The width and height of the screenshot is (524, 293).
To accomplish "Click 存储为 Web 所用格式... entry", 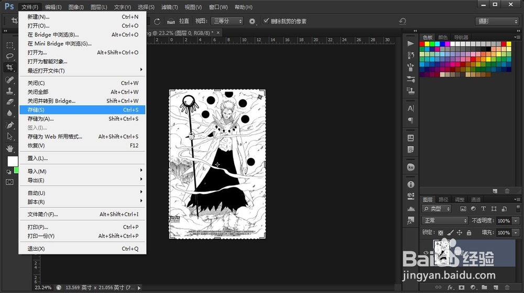I will click(82, 137).
